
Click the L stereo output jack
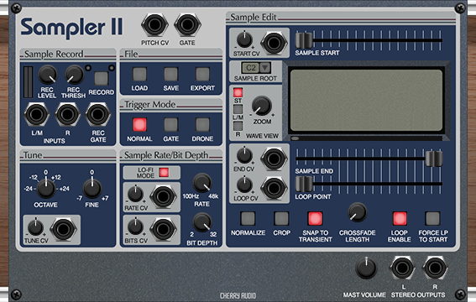tap(402, 268)
